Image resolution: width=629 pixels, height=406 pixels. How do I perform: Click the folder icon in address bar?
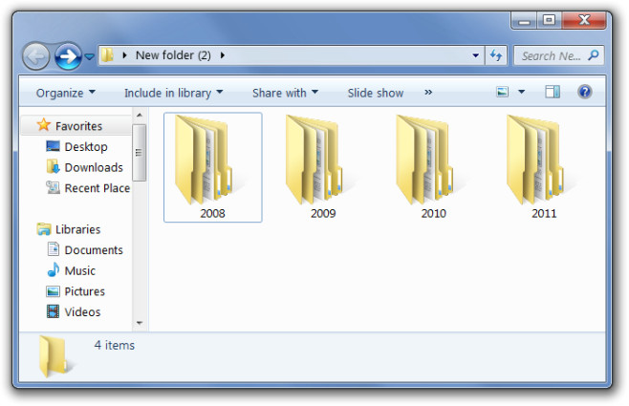[x=107, y=54]
